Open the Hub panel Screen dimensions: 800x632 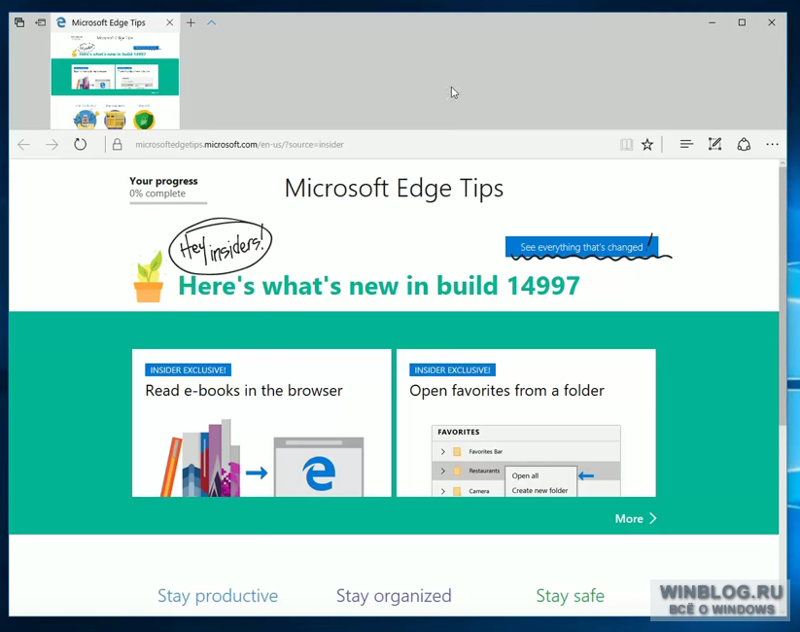686,145
